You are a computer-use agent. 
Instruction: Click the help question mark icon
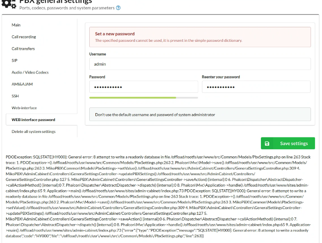(x=118, y=8)
